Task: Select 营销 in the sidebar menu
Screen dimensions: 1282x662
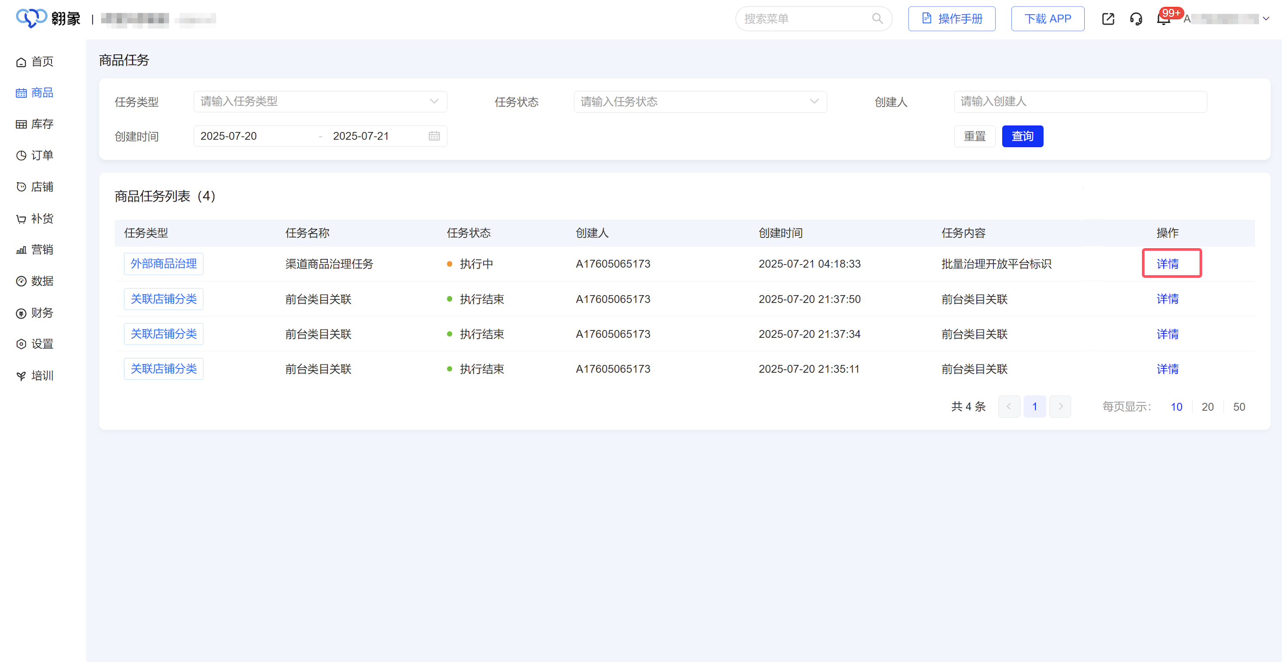Action: (x=42, y=250)
